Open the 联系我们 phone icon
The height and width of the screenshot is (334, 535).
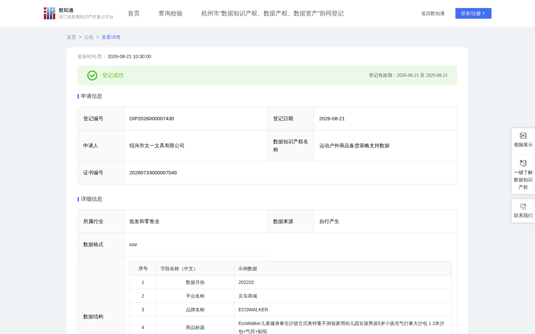(523, 206)
